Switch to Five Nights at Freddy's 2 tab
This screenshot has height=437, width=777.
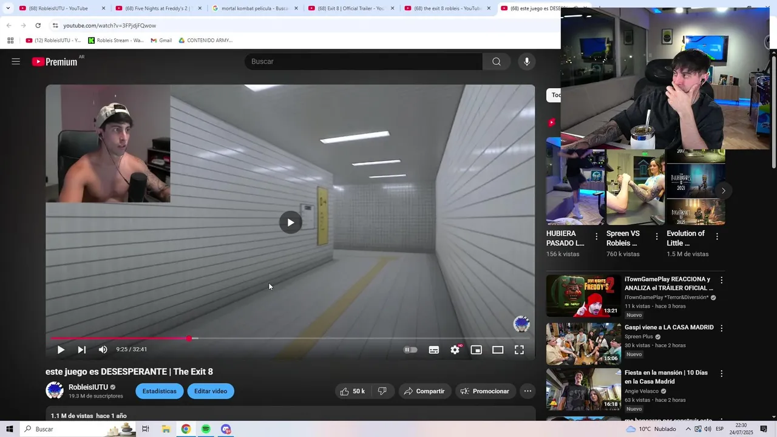pos(157,8)
